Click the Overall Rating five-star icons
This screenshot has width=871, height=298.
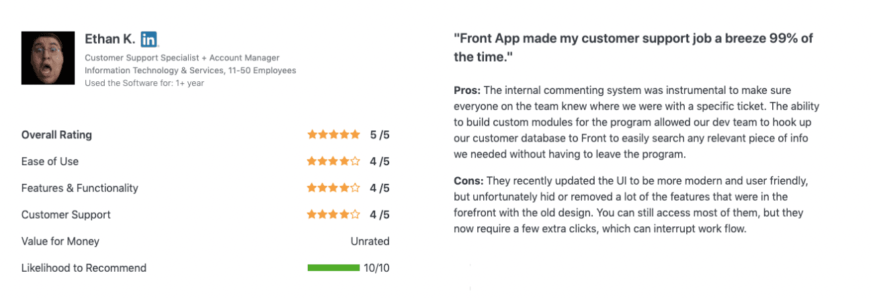pos(333,135)
